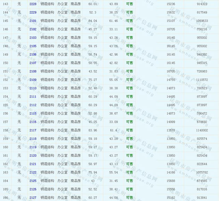This screenshot has height=201, width=219.
Task: Open room 2122 link
Action: coord(33,172)
